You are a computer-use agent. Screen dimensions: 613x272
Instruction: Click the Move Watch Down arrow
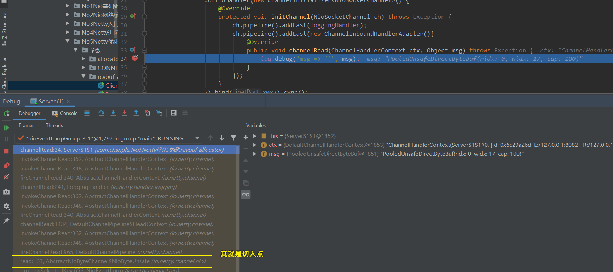pyautogui.click(x=246, y=172)
